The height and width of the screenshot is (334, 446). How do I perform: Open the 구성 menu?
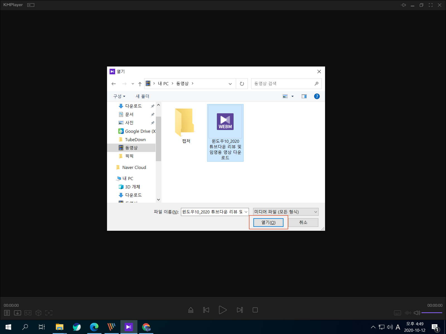coord(119,96)
